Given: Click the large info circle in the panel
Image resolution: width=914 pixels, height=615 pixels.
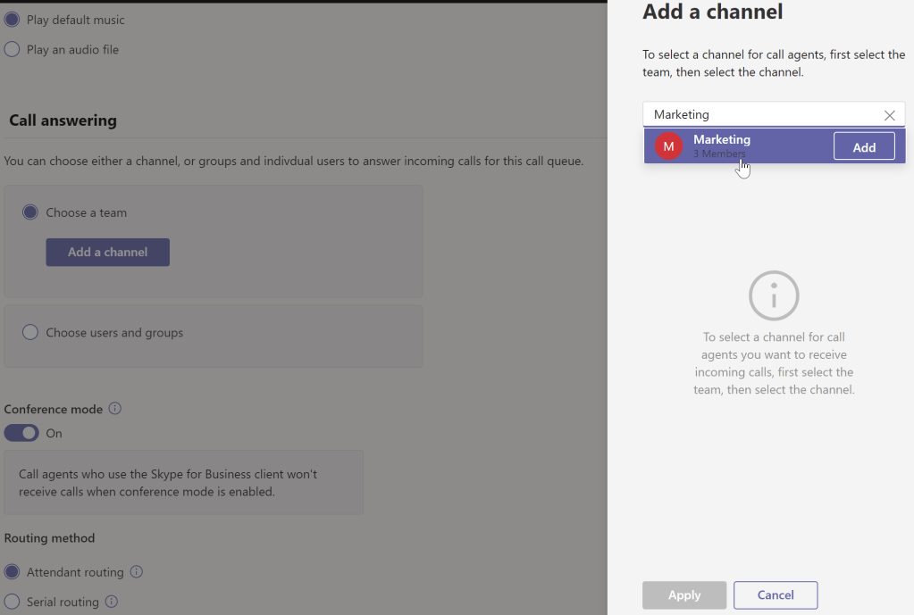Looking at the screenshot, I should pyautogui.click(x=774, y=295).
